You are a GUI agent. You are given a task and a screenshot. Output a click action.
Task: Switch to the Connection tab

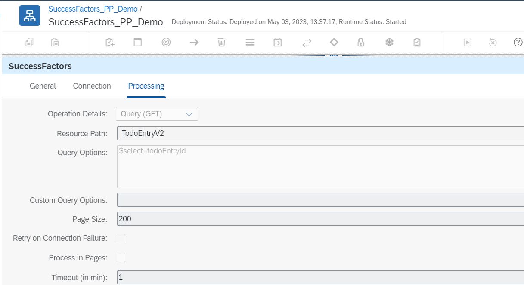coord(92,86)
